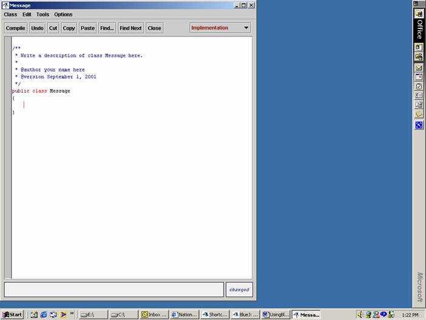Screen dimensions: 426x320
Task: Click Open Office Document icon on Office bar
Action: coord(419,57)
